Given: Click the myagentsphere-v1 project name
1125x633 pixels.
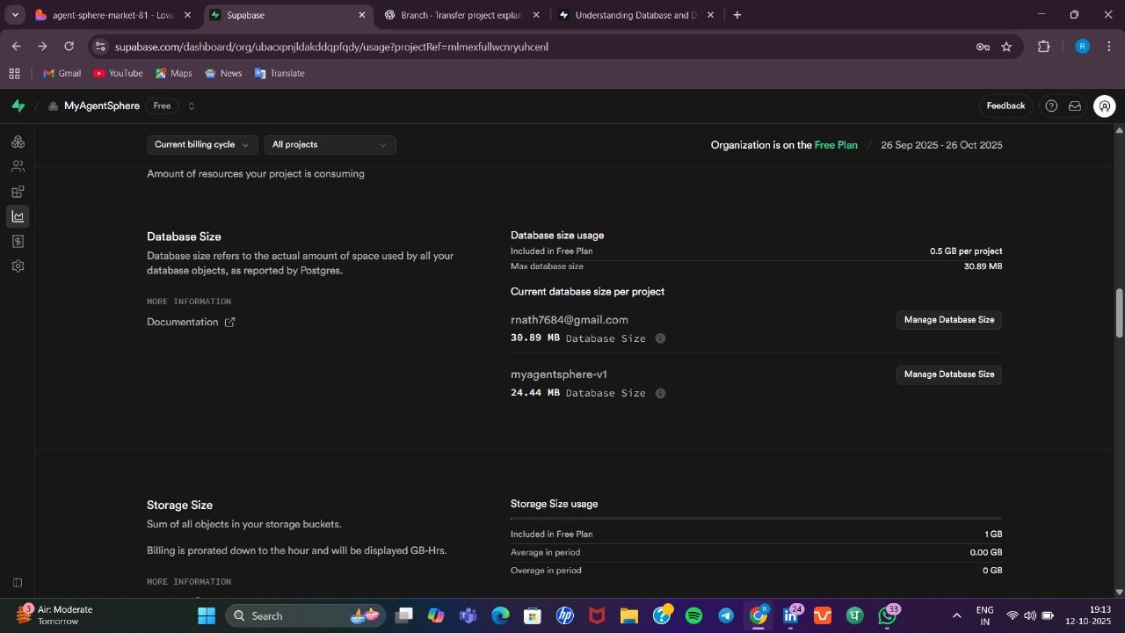Looking at the screenshot, I should click(559, 375).
